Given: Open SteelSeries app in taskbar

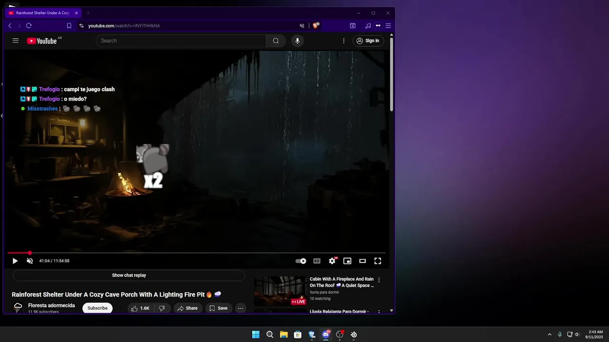Looking at the screenshot, I should tap(354, 334).
